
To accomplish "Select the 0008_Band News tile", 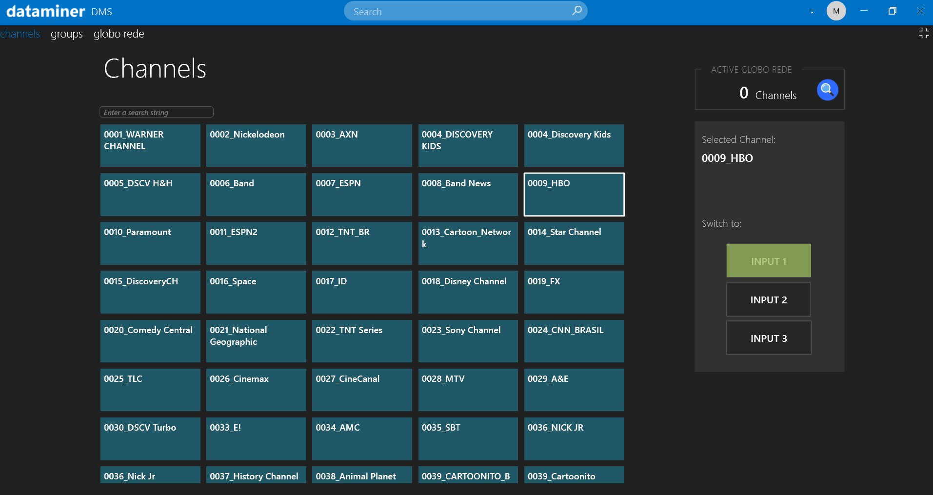I will coord(468,194).
